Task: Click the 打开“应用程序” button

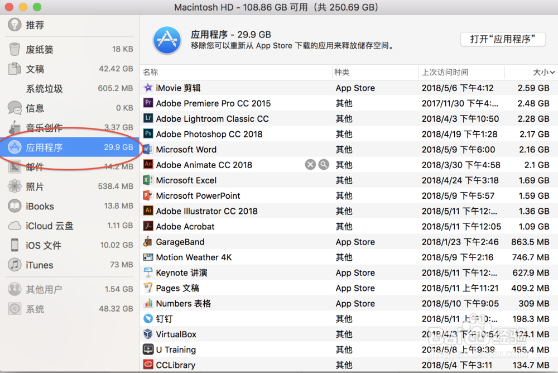Action: tap(503, 39)
